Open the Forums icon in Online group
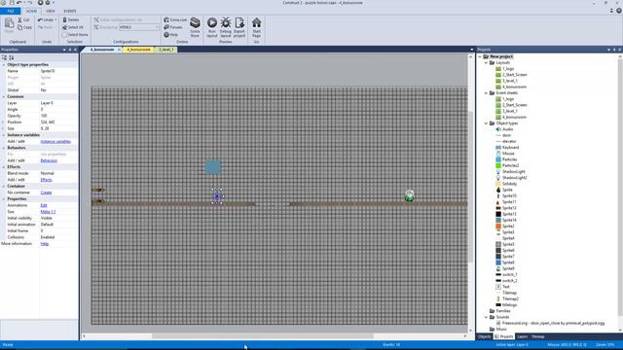 pos(166,27)
